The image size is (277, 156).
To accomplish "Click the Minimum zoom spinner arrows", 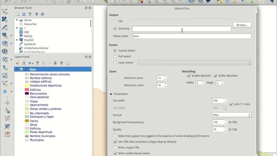I will coord(165,78).
